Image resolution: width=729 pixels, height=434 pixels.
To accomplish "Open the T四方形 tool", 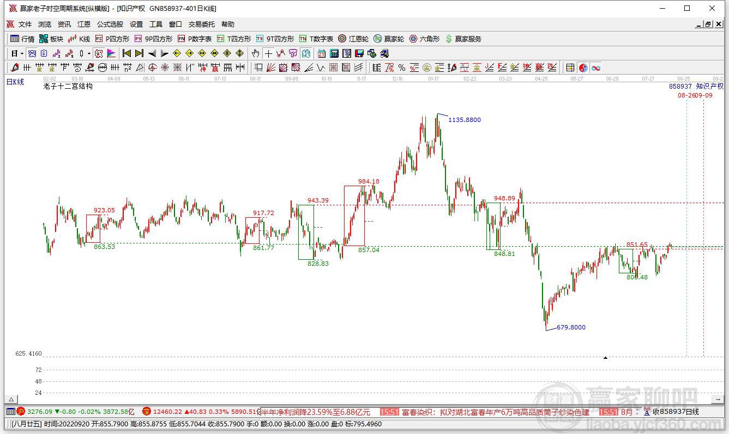I will pyautogui.click(x=233, y=39).
